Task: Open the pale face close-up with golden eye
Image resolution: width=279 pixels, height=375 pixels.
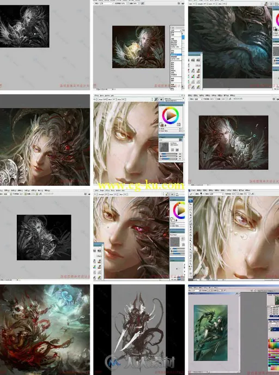Action: 138,140
